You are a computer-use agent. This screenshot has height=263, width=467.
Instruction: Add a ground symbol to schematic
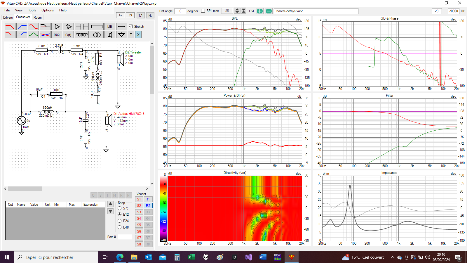point(121,35)
